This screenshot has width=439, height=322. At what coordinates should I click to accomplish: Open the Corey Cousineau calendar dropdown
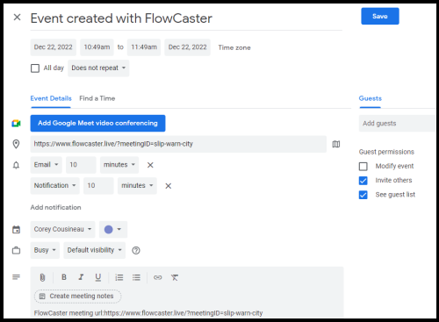pyautogui.click(x=62, y=229)
